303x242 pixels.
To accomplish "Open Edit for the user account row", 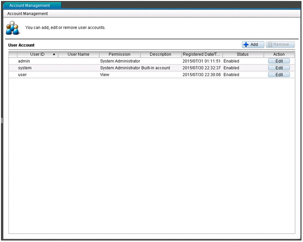I will click(x=279, y=75).
